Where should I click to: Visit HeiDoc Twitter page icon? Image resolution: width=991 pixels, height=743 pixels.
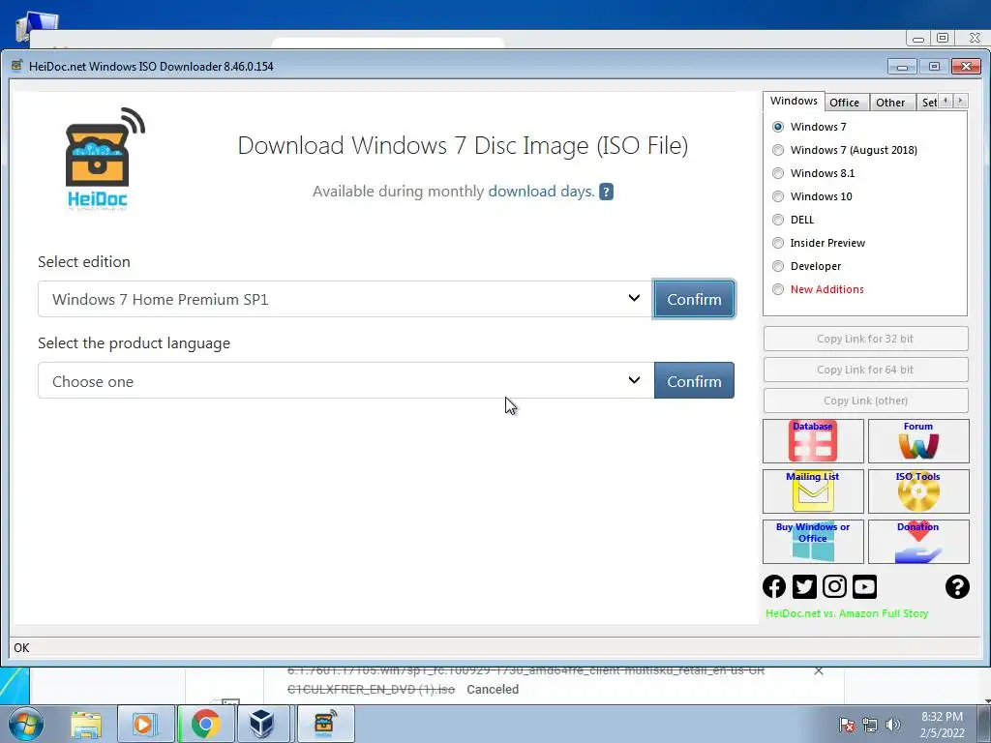[804, 586]
